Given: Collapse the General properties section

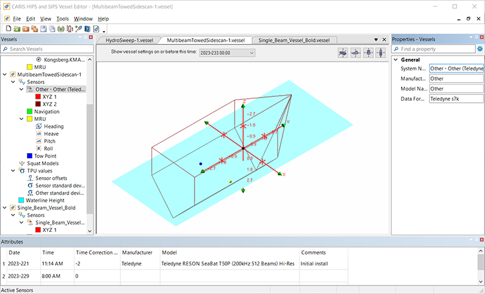Looking at the screenshot, I should tap(396, 60).
